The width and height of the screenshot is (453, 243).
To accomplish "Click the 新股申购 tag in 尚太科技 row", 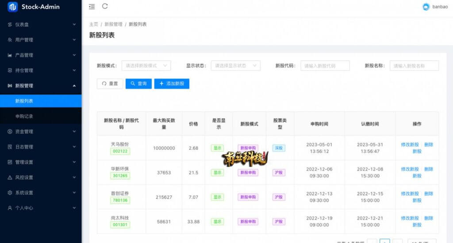I will pyautogui.click(x=248, y=222).
